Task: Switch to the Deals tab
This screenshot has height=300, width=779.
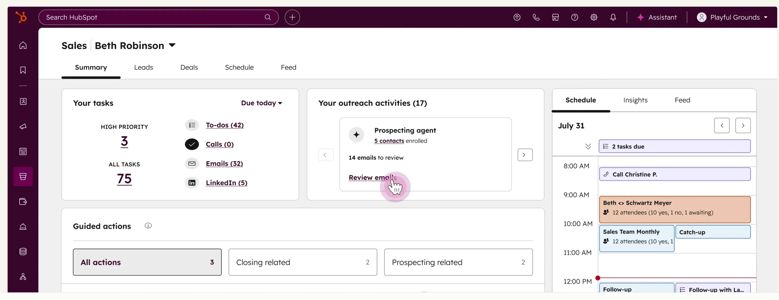Action: 189,67
